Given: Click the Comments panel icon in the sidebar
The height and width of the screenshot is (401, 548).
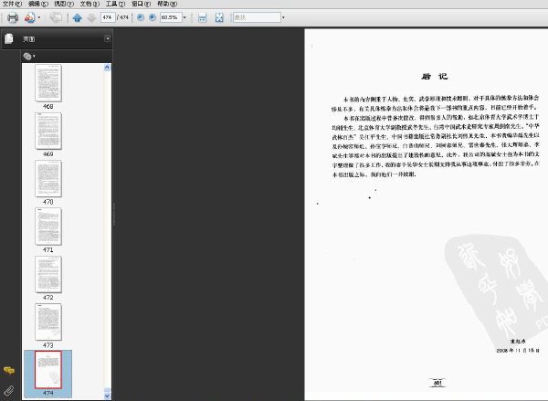Looking at the screenshot, I should tap(9, 370).
